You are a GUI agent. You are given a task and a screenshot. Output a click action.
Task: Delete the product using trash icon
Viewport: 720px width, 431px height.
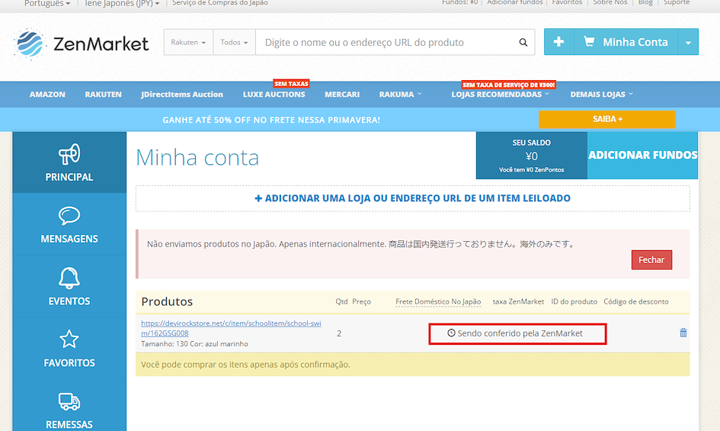683,333
